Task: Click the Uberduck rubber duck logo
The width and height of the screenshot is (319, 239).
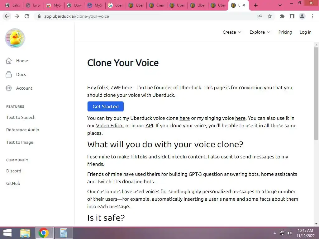Action: pyautogui.click(x=15, y=38)
